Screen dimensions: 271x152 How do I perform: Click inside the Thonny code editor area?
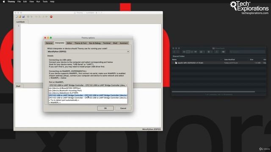(x=91, y=53)
